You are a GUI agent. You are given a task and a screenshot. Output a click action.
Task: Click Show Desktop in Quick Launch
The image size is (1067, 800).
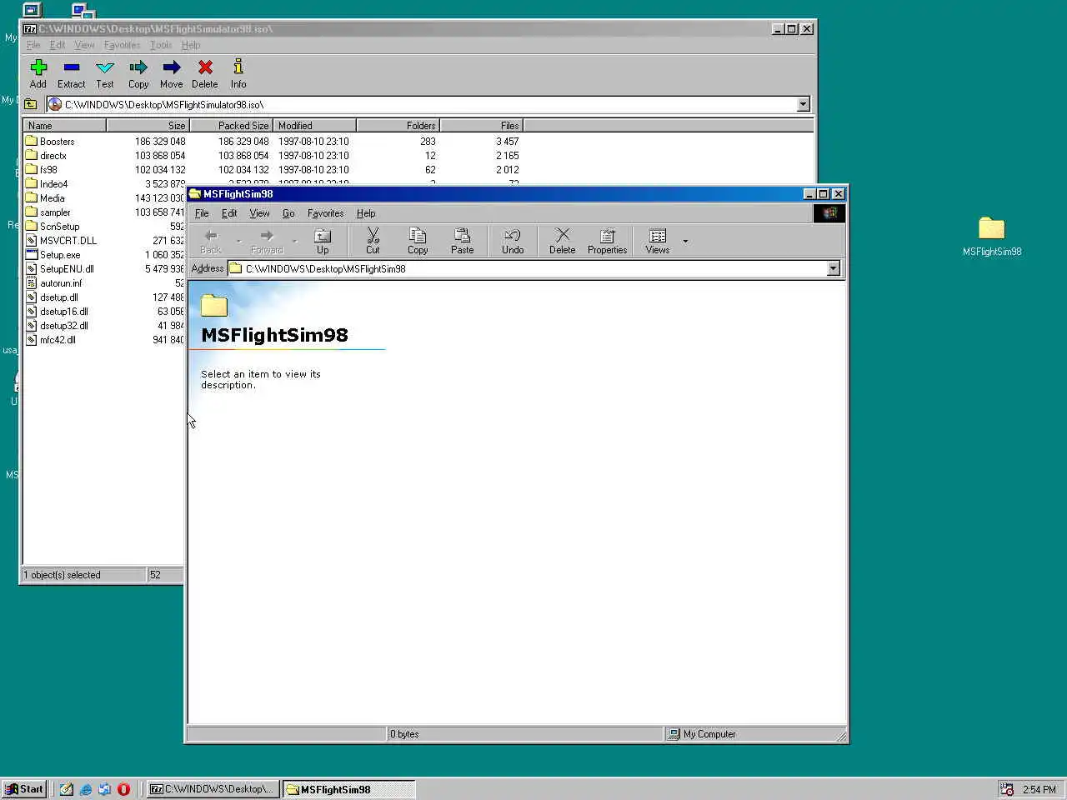point(67,789)
